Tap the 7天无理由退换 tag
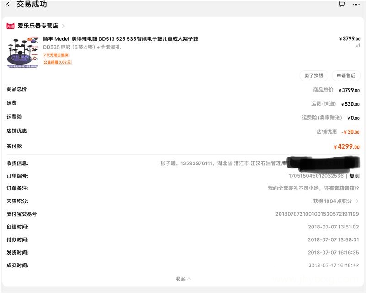 [56, 55]
